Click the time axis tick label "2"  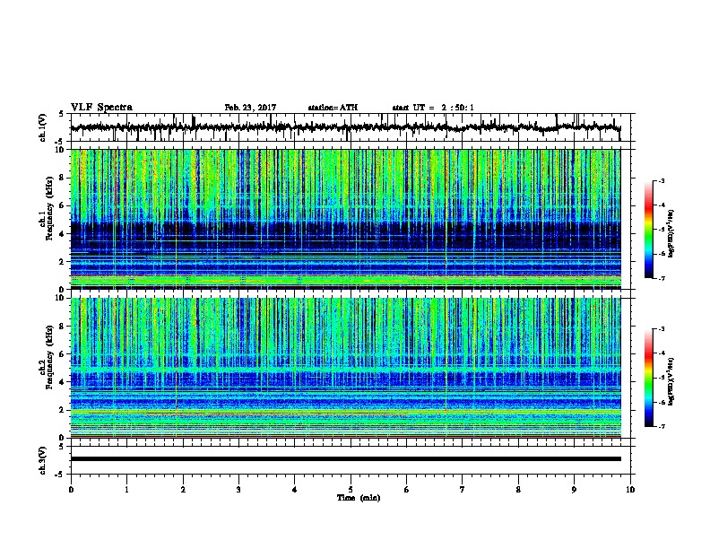click(x=183, y=490)
